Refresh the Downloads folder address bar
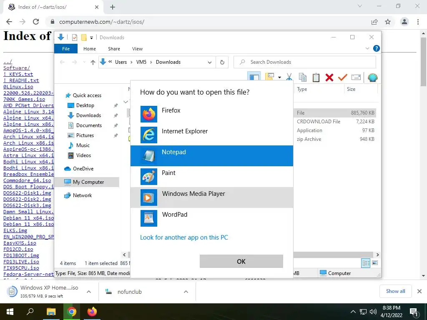This screenshot has width=427, height=320. [222, 62]
